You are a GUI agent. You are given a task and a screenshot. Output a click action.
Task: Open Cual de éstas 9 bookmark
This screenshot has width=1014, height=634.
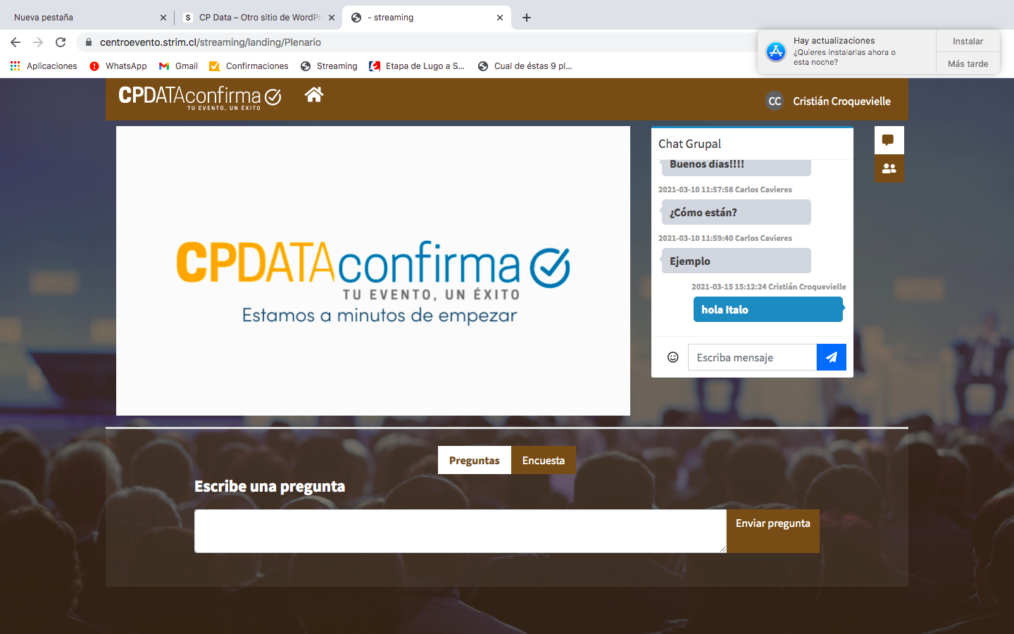click(x=525, y=66)
